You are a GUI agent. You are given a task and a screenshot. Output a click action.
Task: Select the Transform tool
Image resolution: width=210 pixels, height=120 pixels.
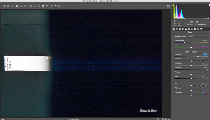(25, 6)
